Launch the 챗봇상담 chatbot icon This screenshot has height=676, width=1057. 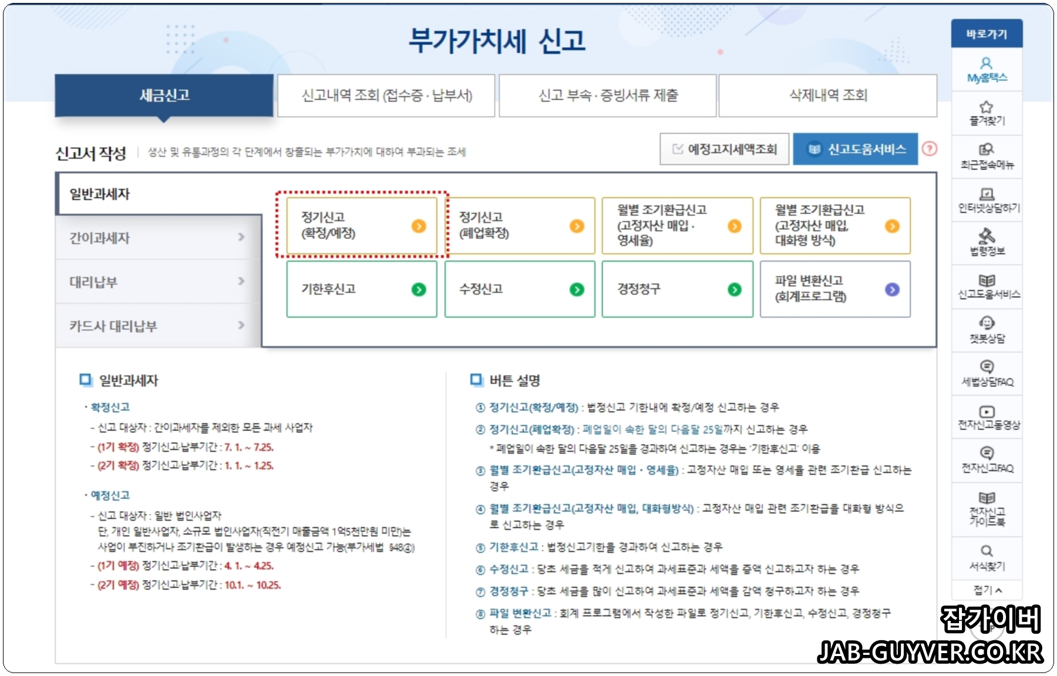pos(986,330)
